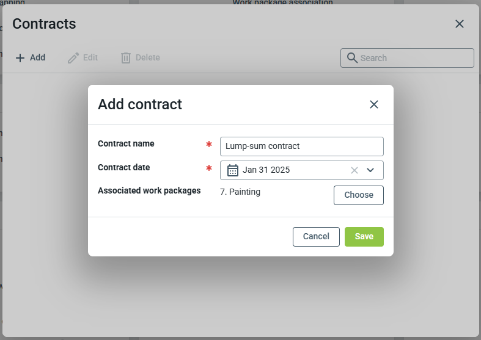Viewport: 481px width, 340px height.
Task: Click the trash can Delete icon
Action: coord(126,58)
